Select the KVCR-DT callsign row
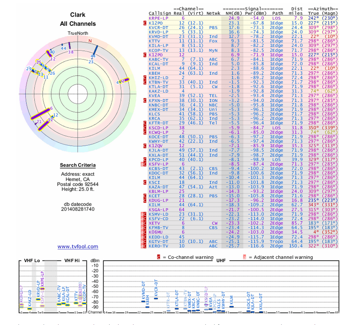 pos(158,28)
